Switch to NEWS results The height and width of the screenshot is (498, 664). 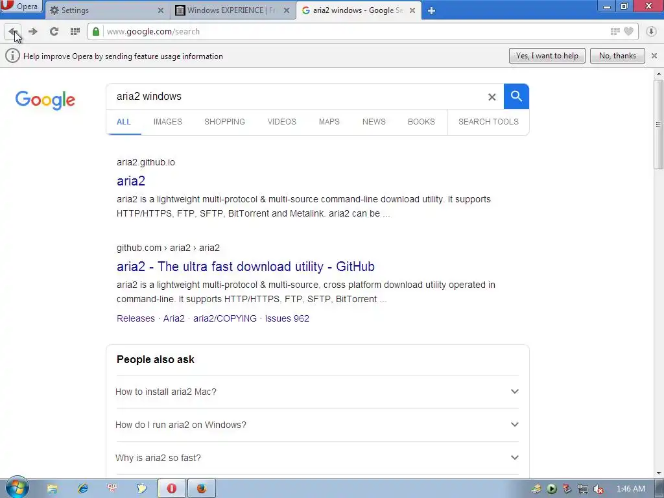pyautogui.click(x=374, y=122)
